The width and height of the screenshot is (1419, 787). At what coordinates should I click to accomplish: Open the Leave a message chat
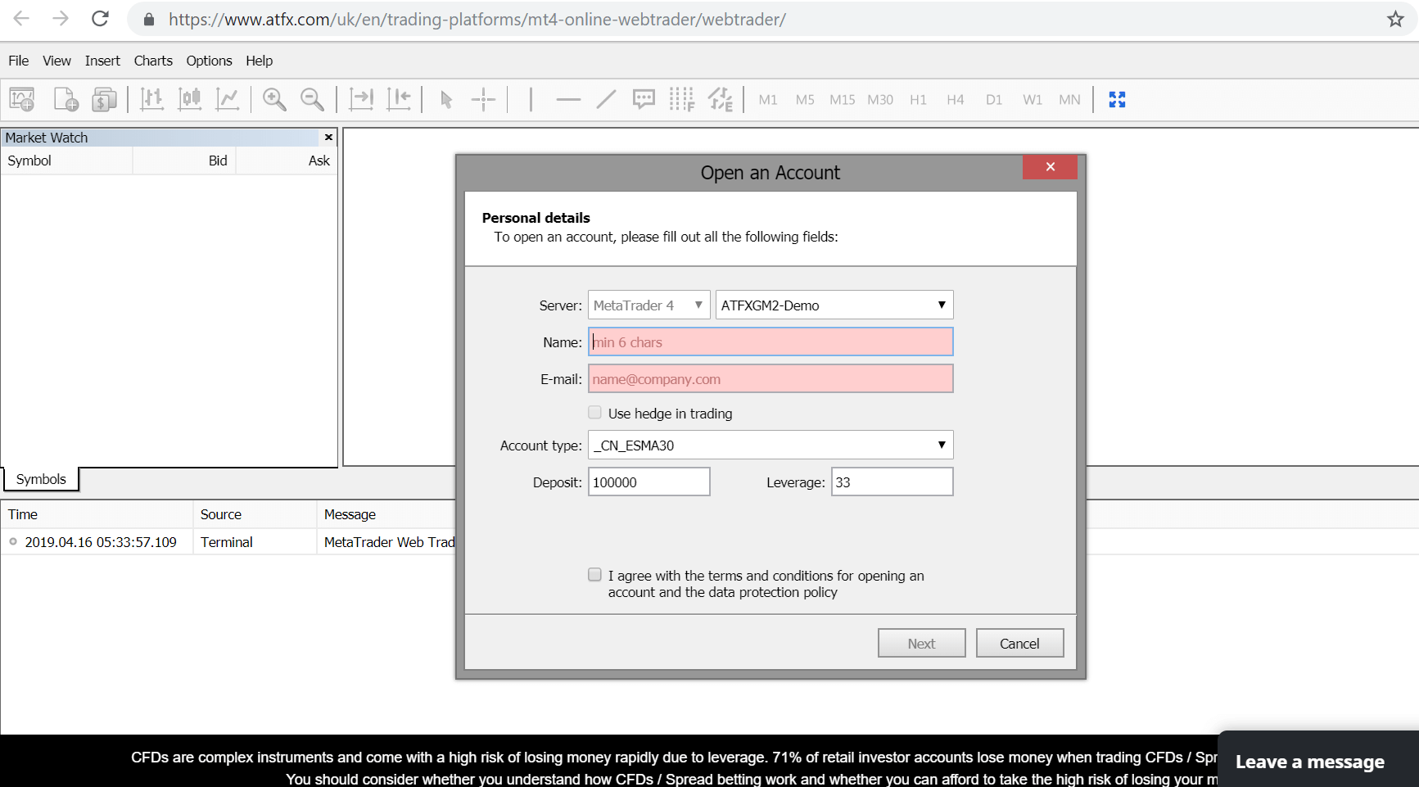1317,761
